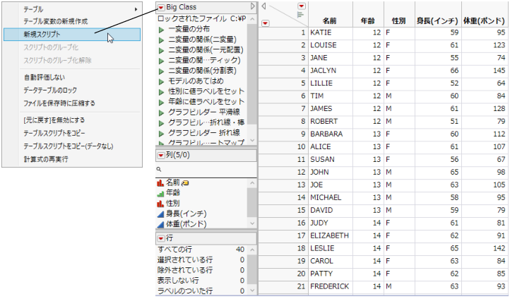510x297 pixels.
Task: Collapse side panels with left-pointing triangle in grid corner
Action: (263, 6)
